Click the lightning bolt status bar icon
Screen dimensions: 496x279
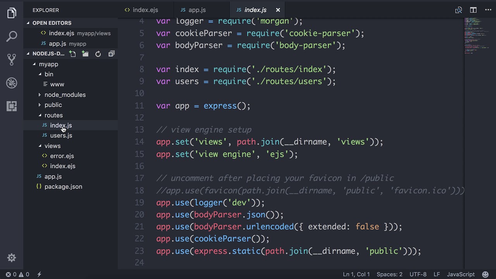pyautogui.click(x=39, y=274)
